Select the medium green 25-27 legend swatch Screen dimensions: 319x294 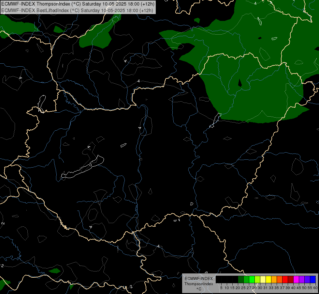[246, 280]
